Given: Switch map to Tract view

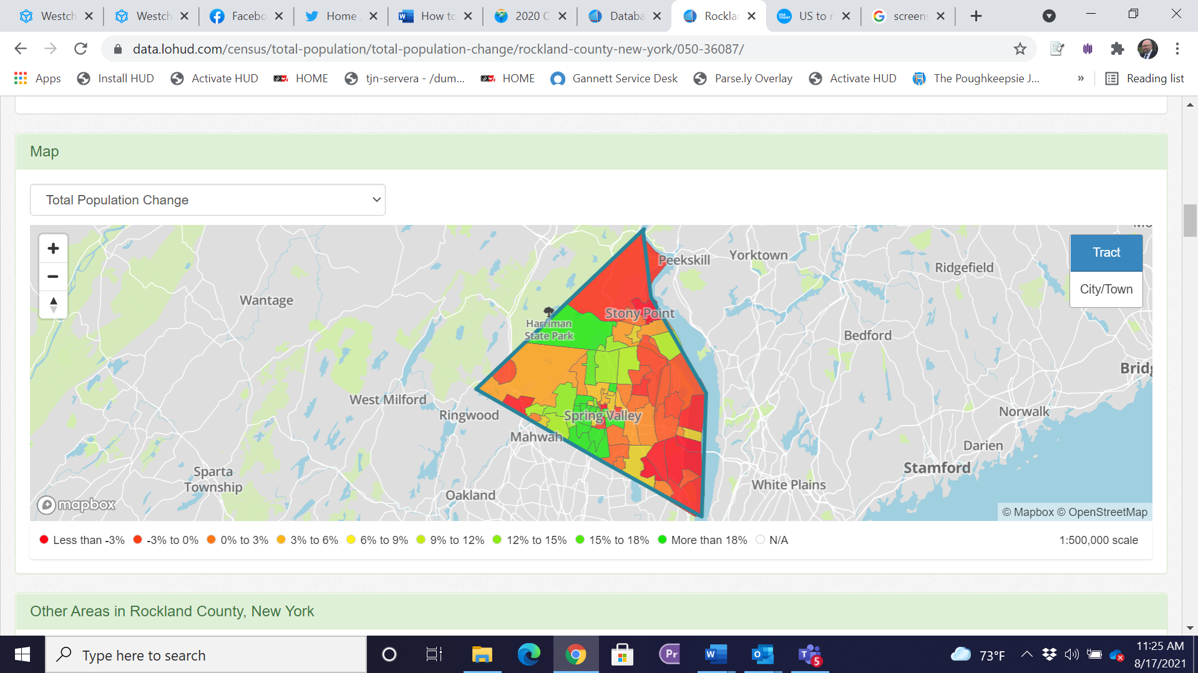Looking at the screenshot, I should [1106, 252].
